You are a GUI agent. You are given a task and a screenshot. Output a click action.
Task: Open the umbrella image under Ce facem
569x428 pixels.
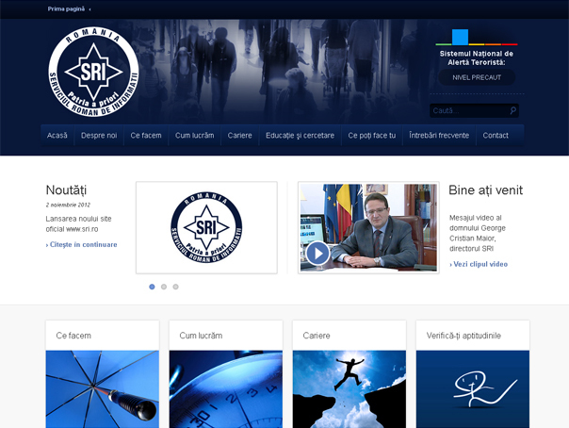103,389
